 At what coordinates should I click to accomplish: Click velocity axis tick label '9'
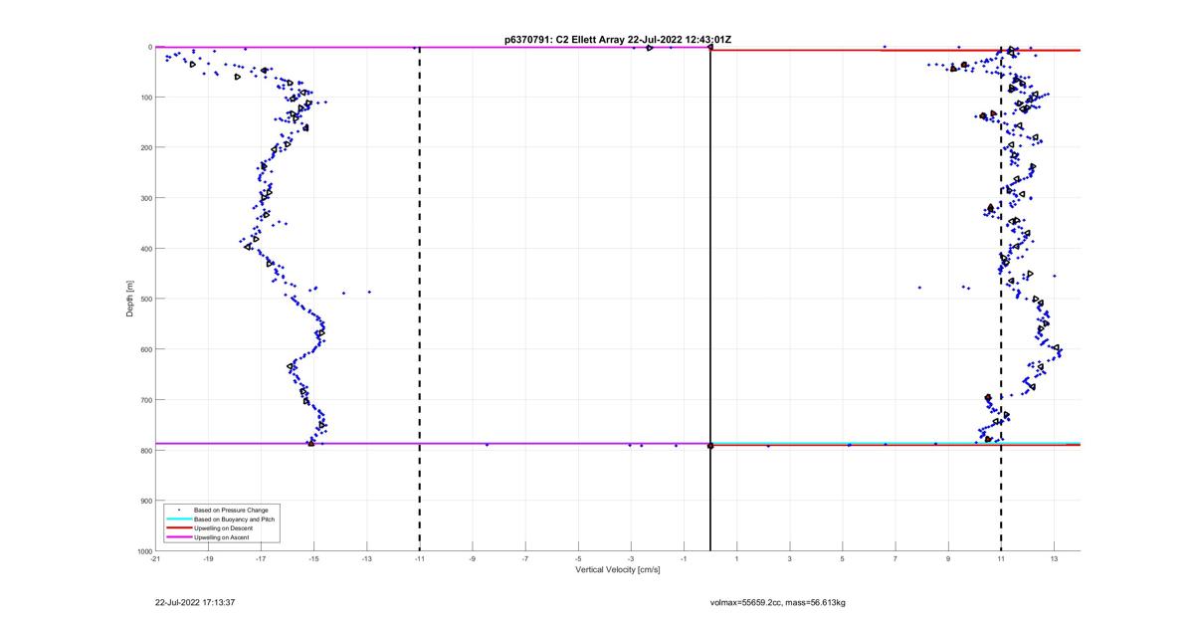948,559
